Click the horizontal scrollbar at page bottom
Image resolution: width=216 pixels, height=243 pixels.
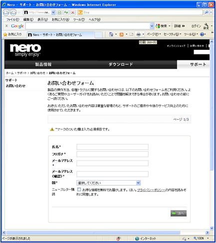click(x=93, y=233)
